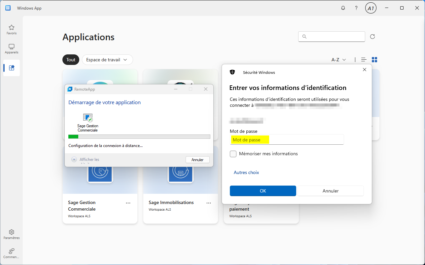Focus the Mot de passe field
Image resolution: width=425 pixels, height=265 pixels.
click(x=287, y=139)
